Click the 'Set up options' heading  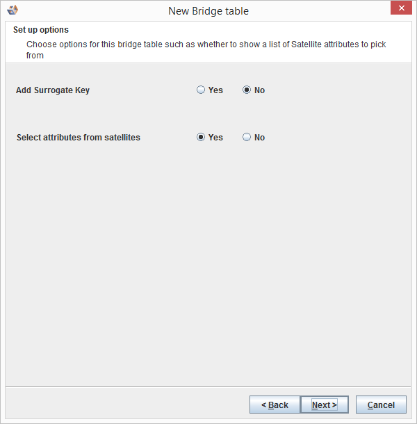coord(41,31)
